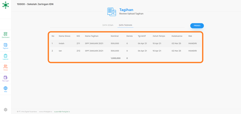Click the 'Kadaluarsa' column header
The image size is (241, 114).
(x=177, y=36)
